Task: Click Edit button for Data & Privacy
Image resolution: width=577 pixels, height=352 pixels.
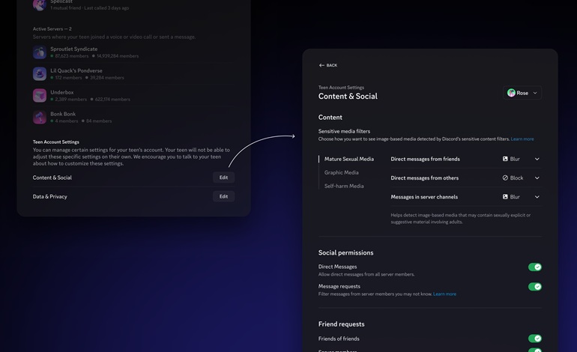Action: click(x=223, y=196)
